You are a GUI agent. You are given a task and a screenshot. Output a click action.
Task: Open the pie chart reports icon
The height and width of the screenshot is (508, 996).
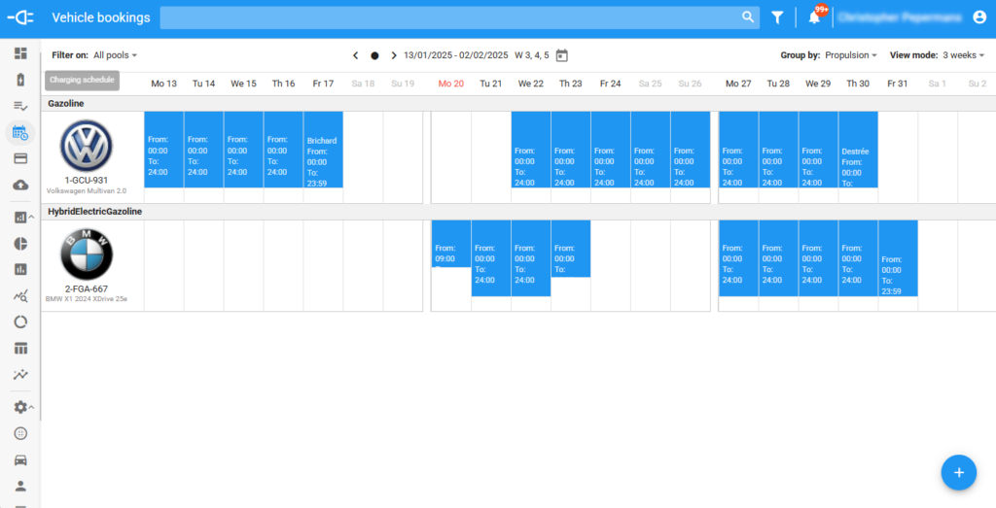tap(19, 243)
